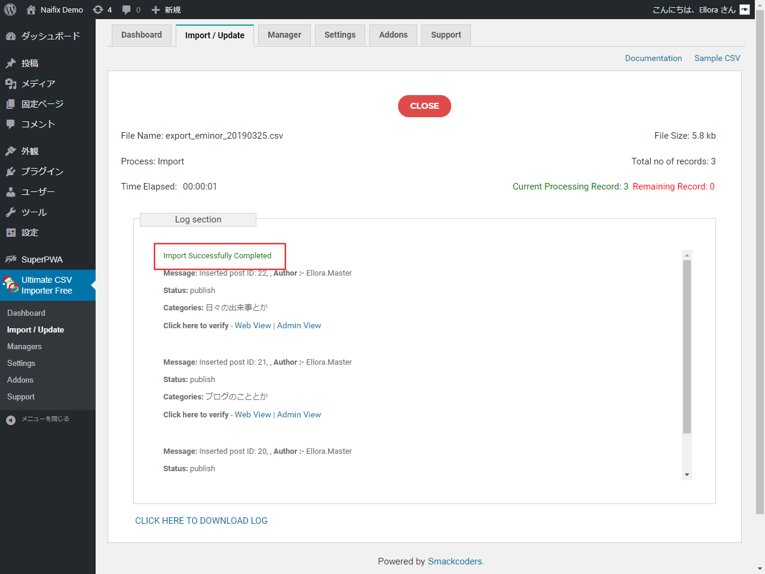Click the こんにちは、Ellora さん greeting

point(694,10)
